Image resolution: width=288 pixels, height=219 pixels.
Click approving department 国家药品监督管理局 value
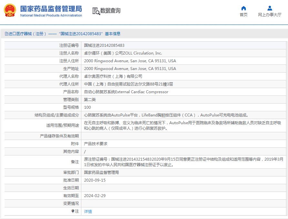102,173
